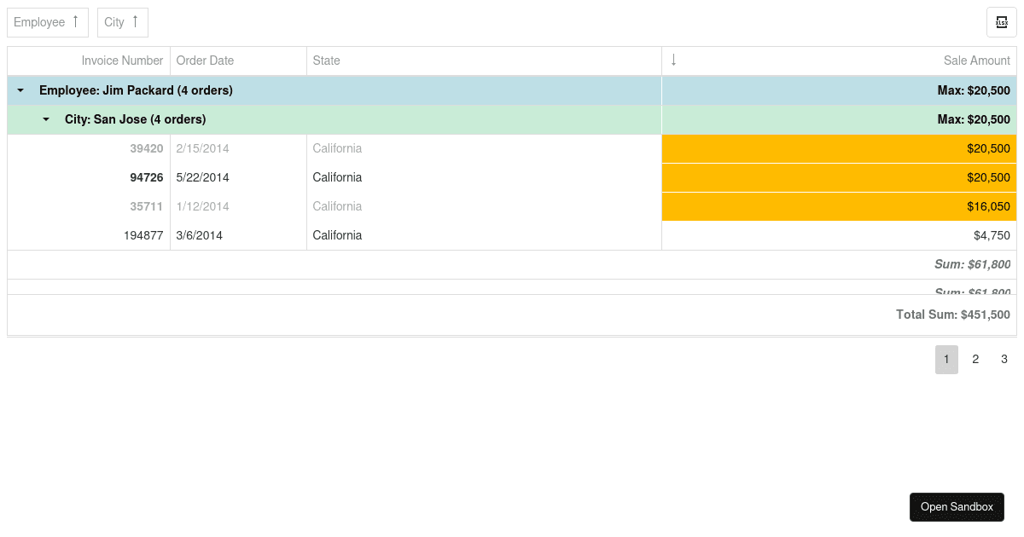The image size is (1024, 537).
Task: Collapse the City: San Jose group
Action: point(46,119)
